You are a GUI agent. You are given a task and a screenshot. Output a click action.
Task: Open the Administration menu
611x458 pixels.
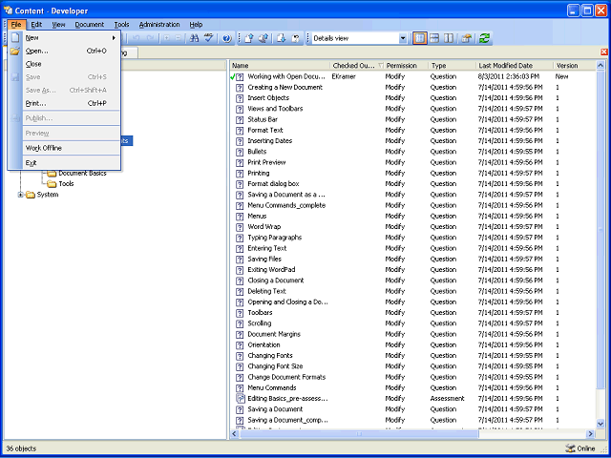(159, 24)
